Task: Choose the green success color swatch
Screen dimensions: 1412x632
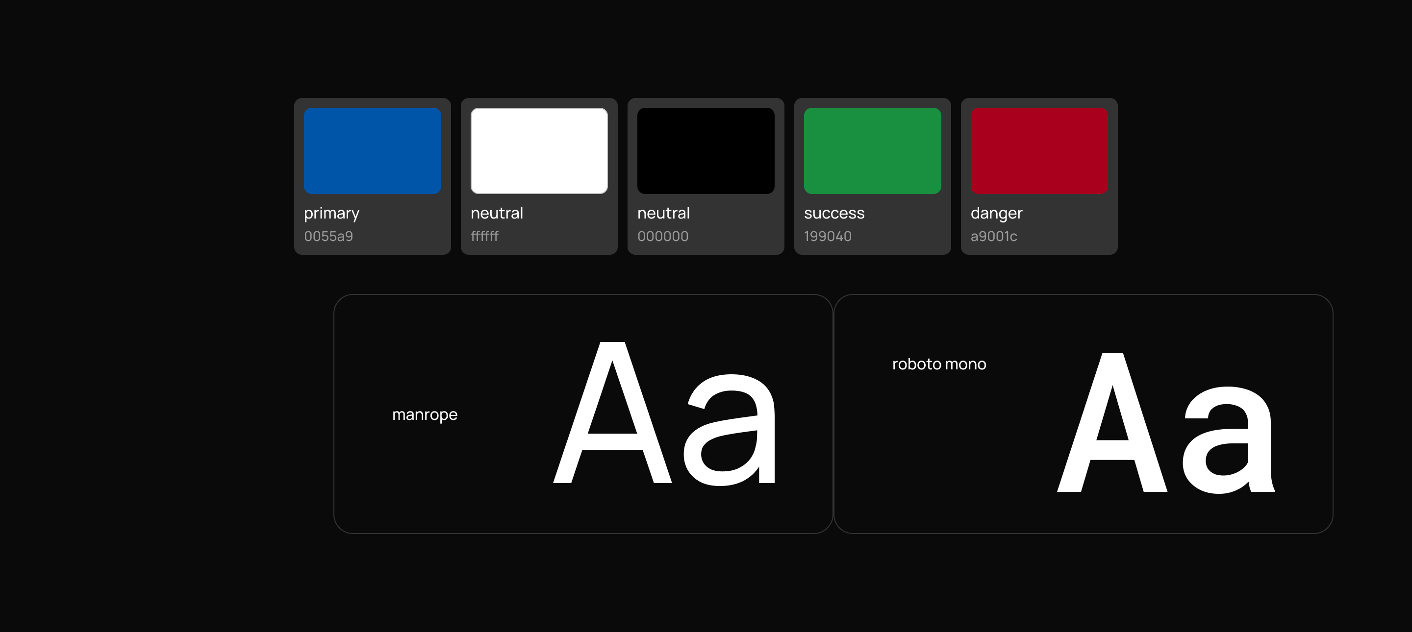Action: click(x=872, y=150)
